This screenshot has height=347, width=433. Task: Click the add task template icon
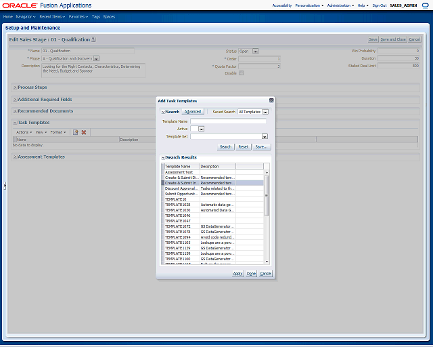click(x=75, y=132)
